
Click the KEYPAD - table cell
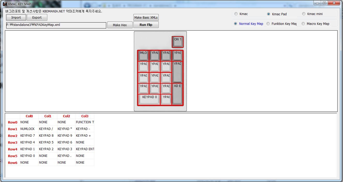coord(85,129)
